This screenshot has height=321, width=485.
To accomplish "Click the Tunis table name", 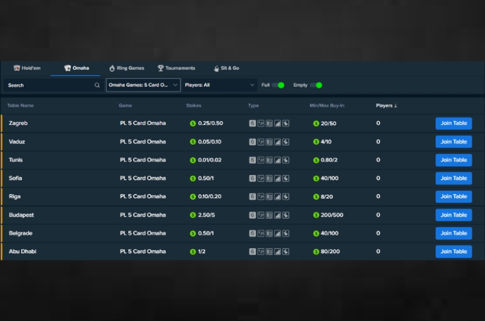I will pyautogui.click(x=16, y=160).
